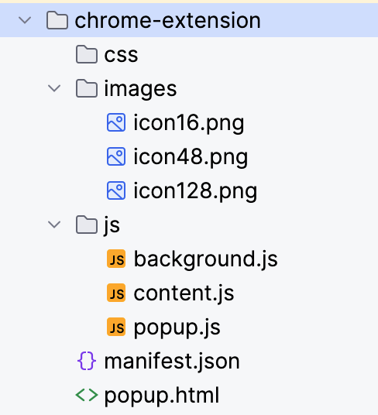The height and width of the screenshot is (415, 378).
Task: Collapse the js folder chevron
Action: coord(54,225)
